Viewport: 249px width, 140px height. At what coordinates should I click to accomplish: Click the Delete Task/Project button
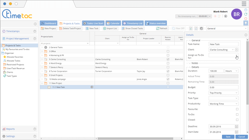tap(70, 28)
